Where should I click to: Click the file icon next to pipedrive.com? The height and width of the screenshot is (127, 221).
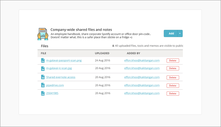coord(43,85)
